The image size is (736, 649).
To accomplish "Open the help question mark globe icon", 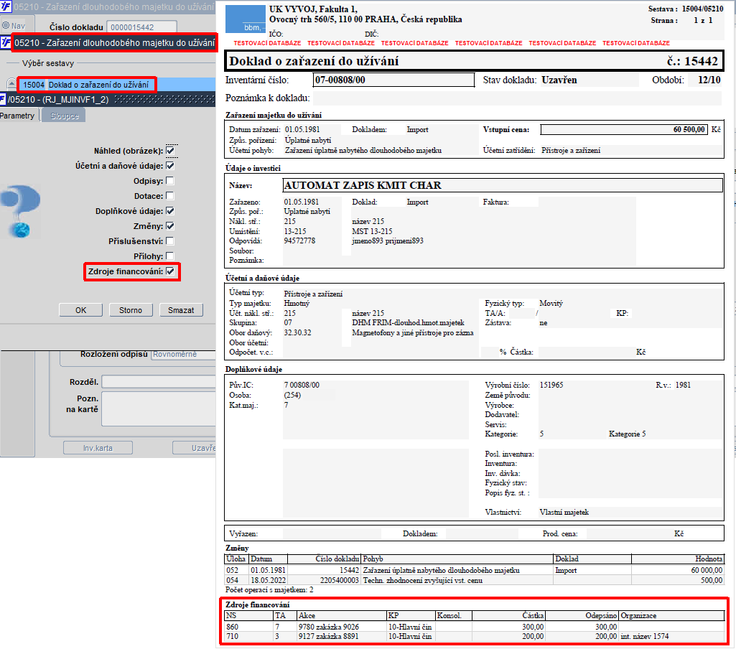I will (x=20, y=210).
